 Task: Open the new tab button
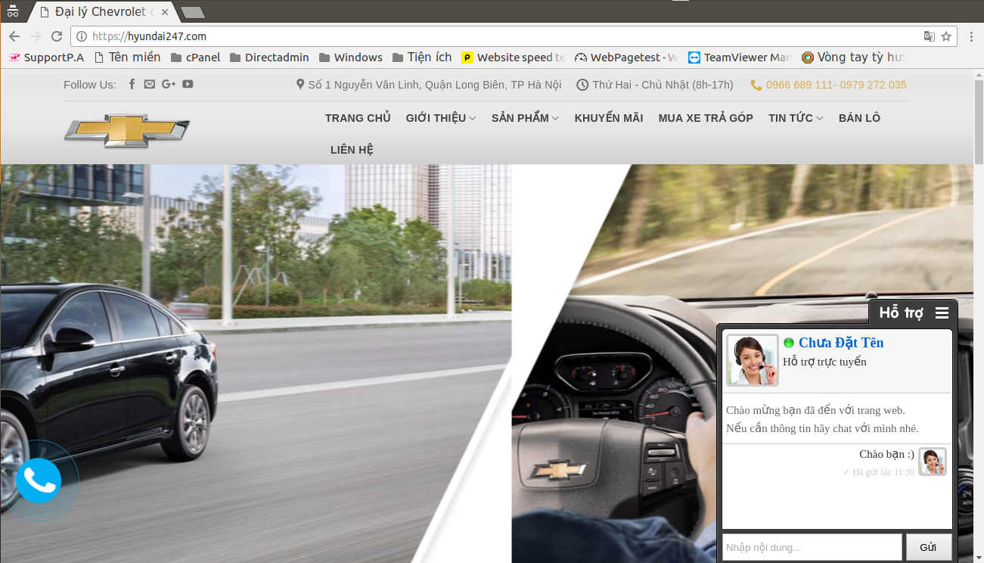click(193, 12)
